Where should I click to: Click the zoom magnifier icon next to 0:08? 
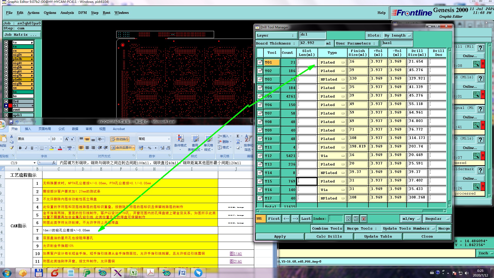476,64
